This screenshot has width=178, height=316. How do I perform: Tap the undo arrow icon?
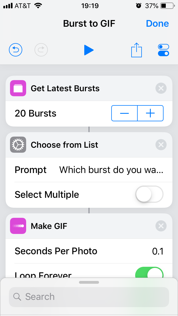click(x=16, y=50)
